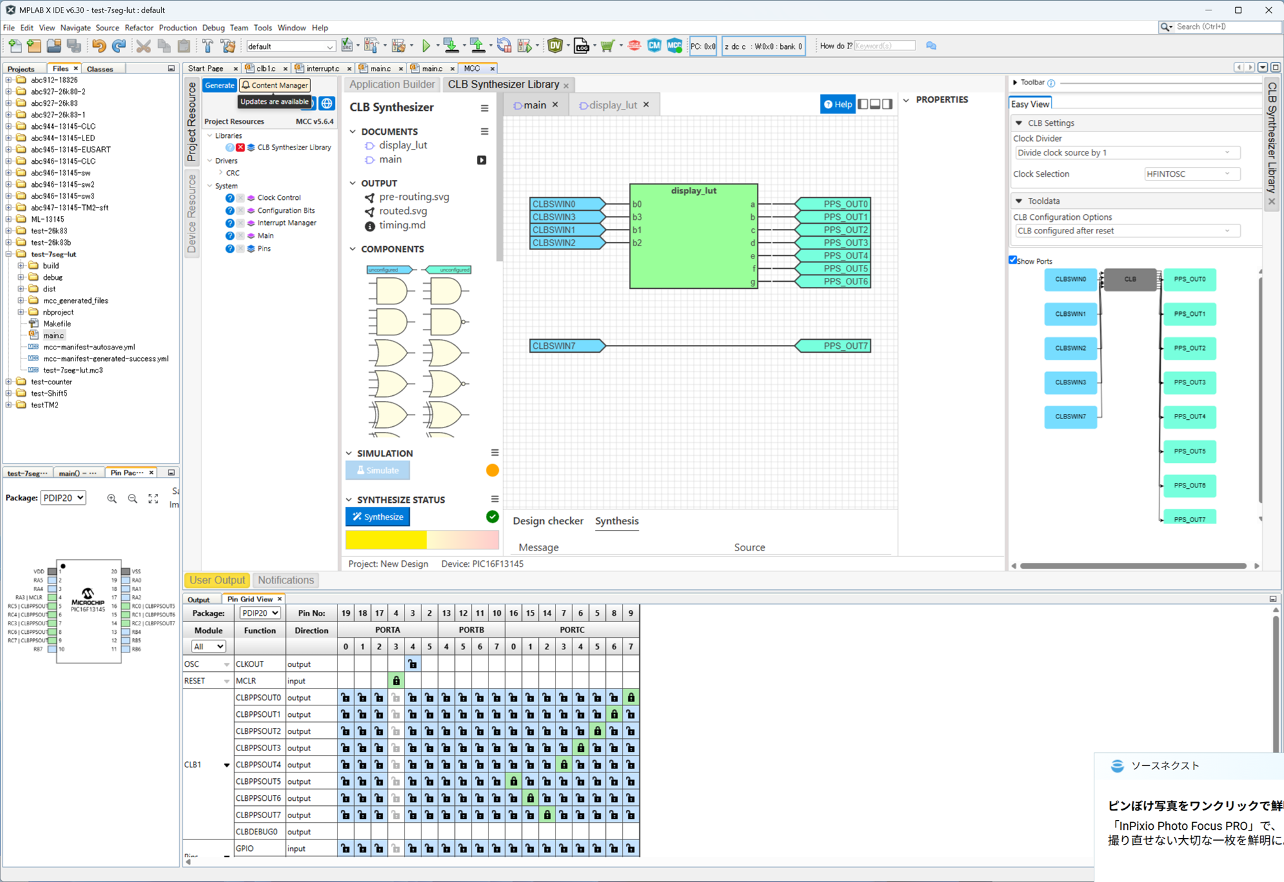
Task: Toggle green CLBPPSOUT0 lock on pin 9
Action: coord(631,698)
